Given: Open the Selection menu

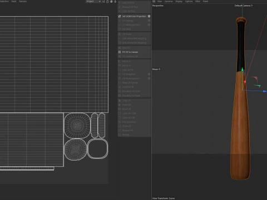Looking at the screenshot, I should (x=4, y=1).
